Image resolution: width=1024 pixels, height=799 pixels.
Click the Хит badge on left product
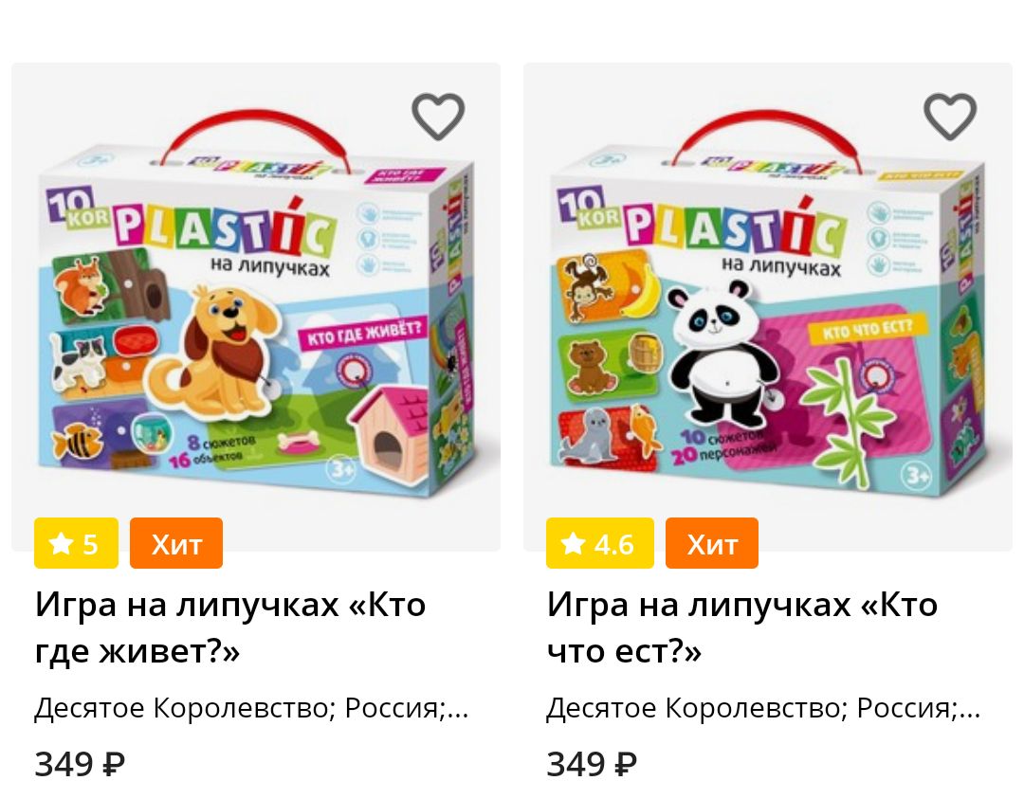click(176, 543)
